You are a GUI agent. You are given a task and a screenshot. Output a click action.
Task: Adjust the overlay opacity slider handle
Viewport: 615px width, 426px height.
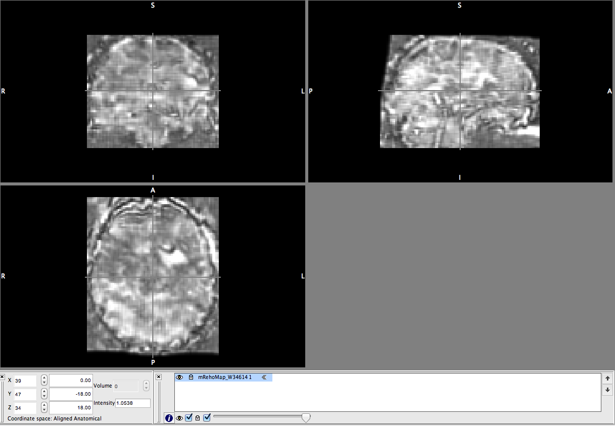pyautogui.click(x=306, y=417)
